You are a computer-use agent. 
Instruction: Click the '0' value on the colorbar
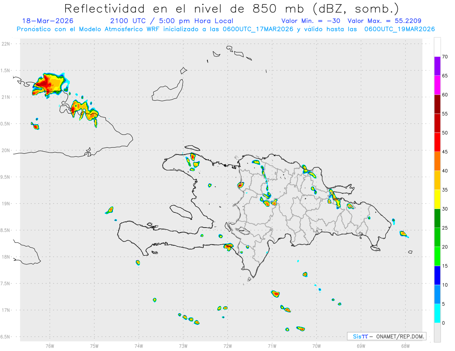pyautogui.click(x=443, y=323)
